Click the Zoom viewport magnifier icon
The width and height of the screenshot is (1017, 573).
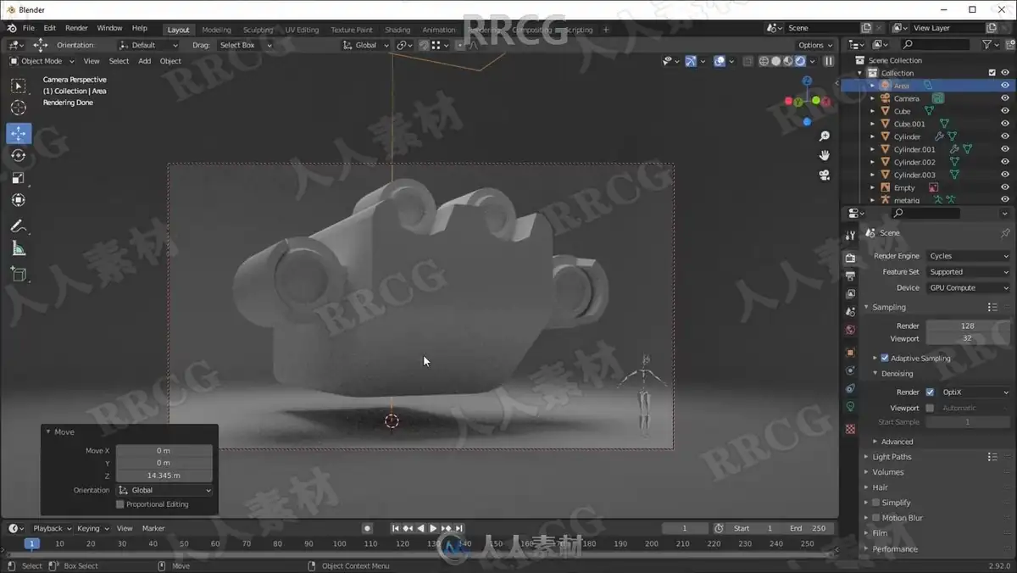(824, 136)
